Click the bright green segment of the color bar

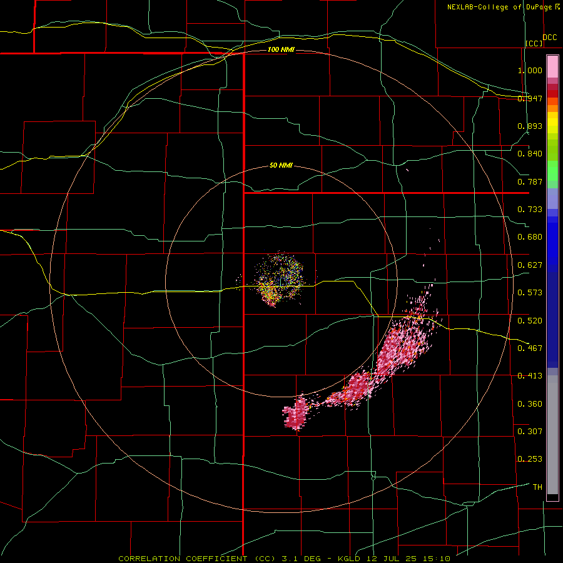(x=552, y=171)
